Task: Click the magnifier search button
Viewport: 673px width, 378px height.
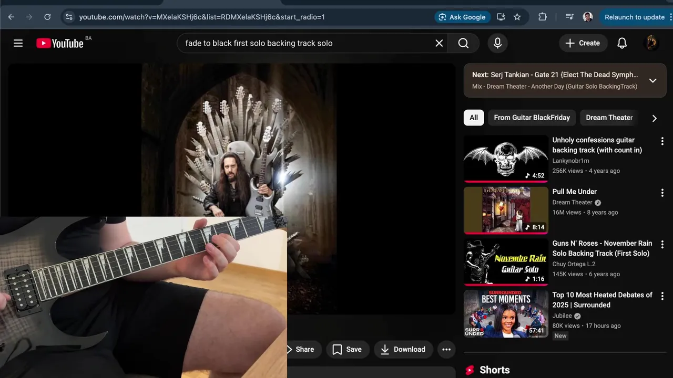Action: [x=463, y=43]
